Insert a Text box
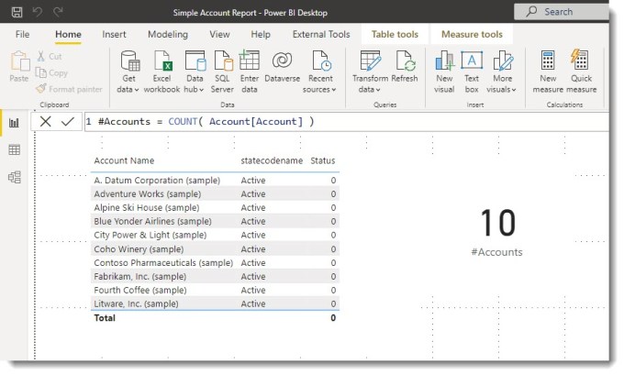Screen dimensions: 624x375 pyautogui.click(x=472, y=72)
